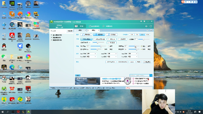Screen dimensions: 203x114
Task: Close the first tuning tab with its x
Action: (85, 30)
